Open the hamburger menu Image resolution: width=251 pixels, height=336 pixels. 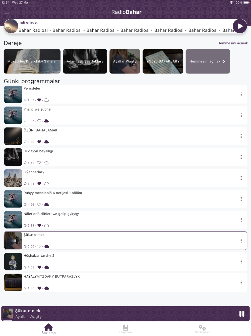point(7,12)
